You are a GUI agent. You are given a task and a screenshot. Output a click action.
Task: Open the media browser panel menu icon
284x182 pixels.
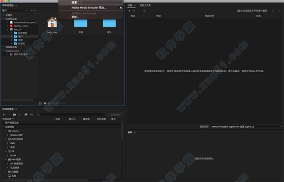(16, 5)
